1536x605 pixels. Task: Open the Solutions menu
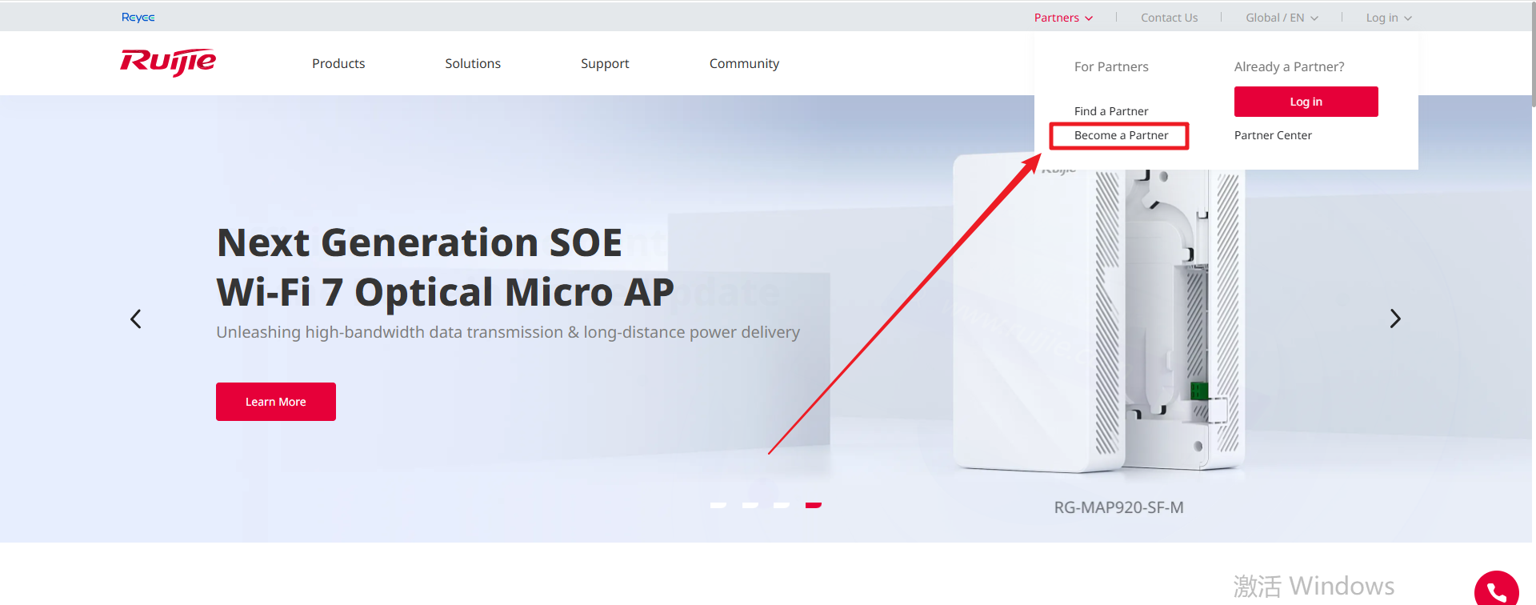pyautogui.click(x=473, y=63)
